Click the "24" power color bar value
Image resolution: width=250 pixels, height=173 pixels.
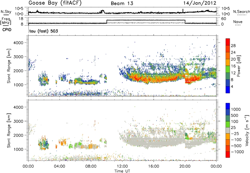[x=233, y=52]
